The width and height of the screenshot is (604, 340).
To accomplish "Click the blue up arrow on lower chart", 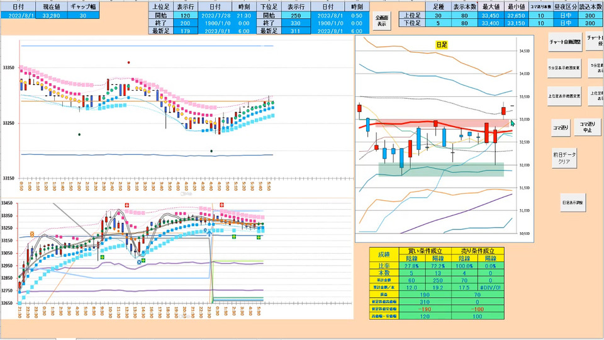I will (209, 233).
